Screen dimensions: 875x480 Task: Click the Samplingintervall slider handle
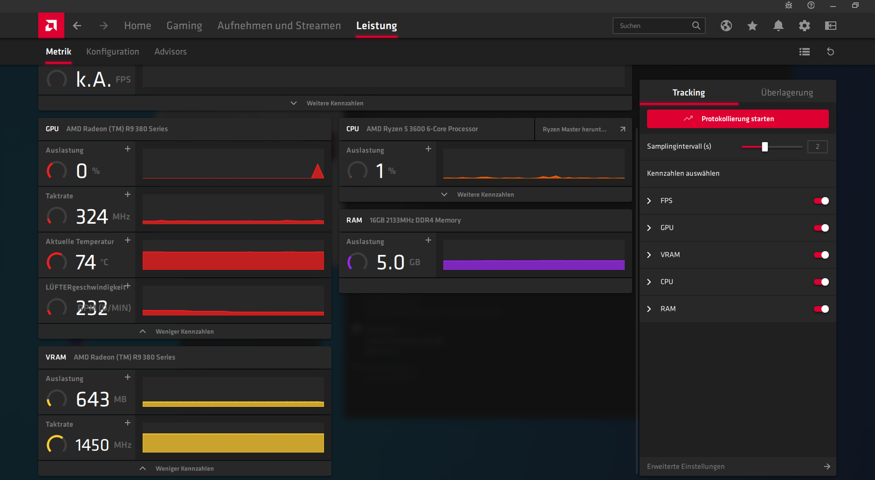pyautogui.click(x=765, y=147)
